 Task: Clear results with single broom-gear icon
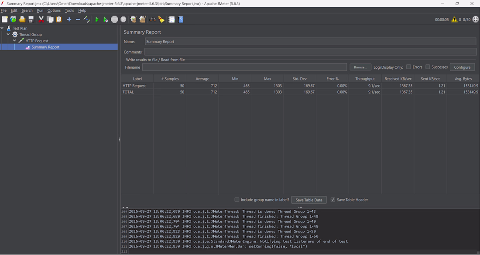pos(133,20)
